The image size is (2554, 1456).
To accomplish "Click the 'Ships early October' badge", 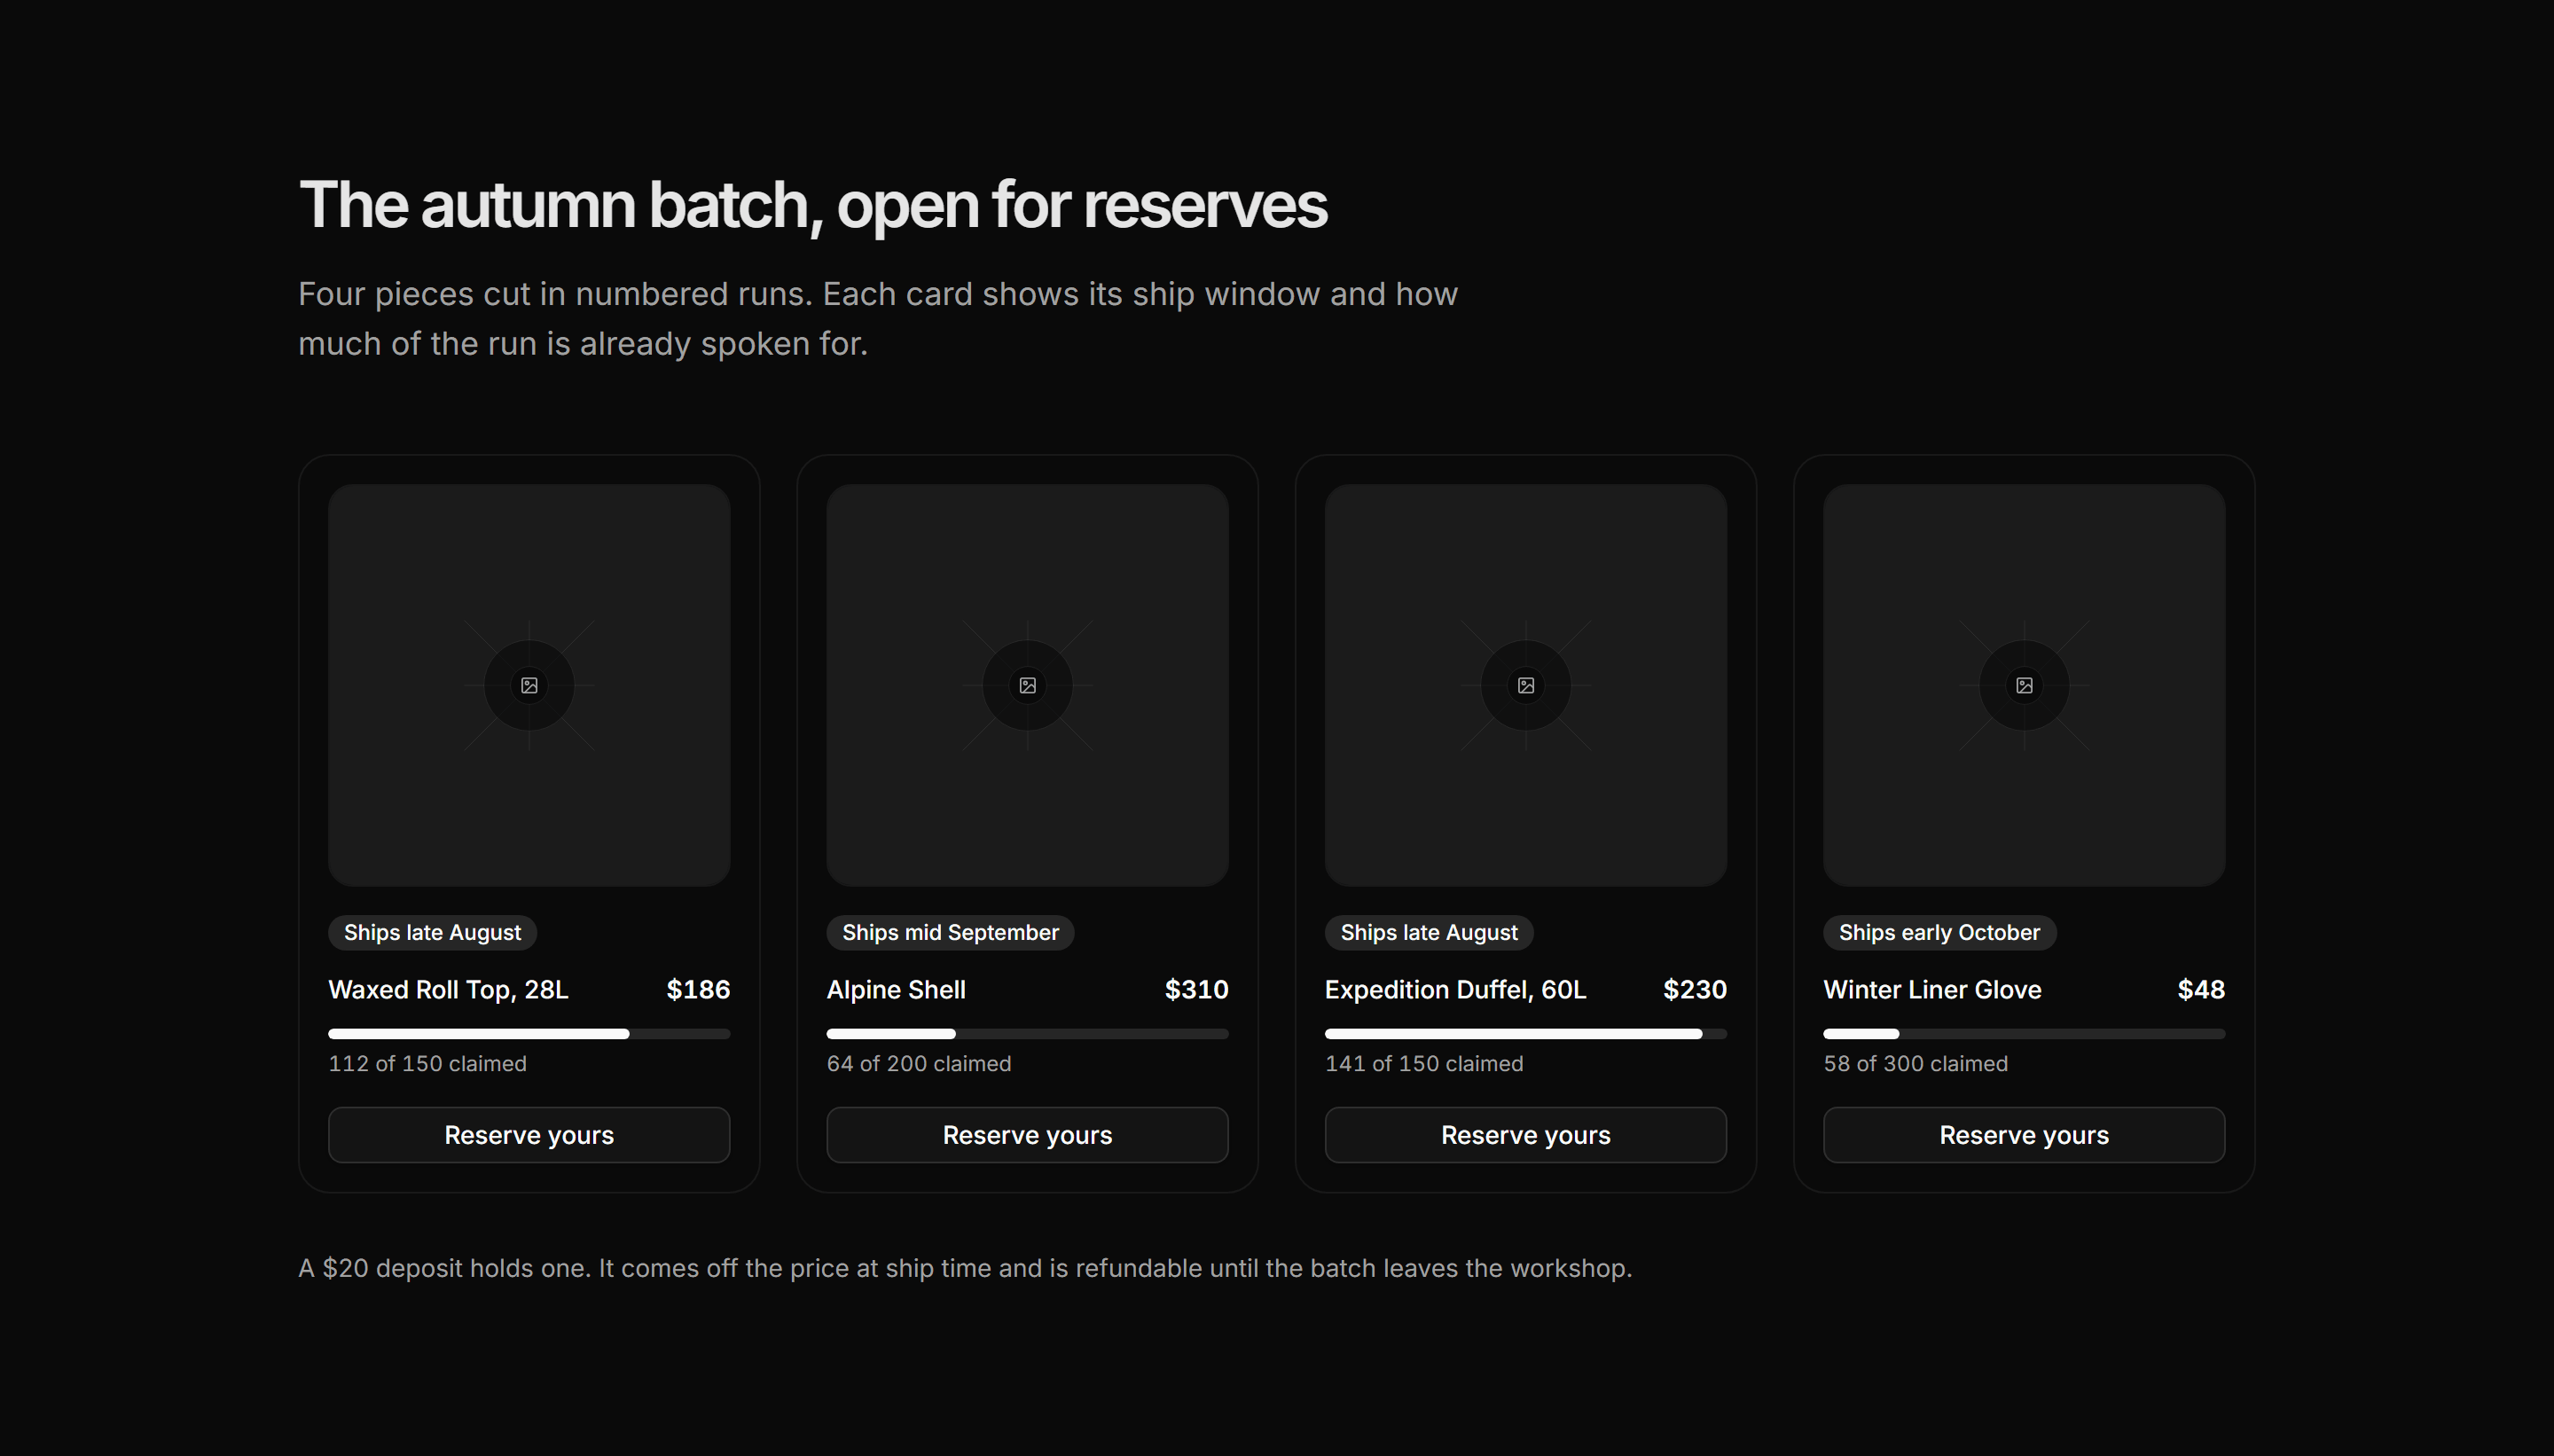I will 1939,933.
